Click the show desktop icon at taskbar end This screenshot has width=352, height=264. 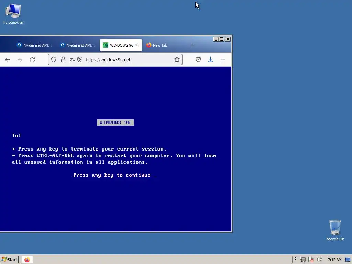point(348,260)
